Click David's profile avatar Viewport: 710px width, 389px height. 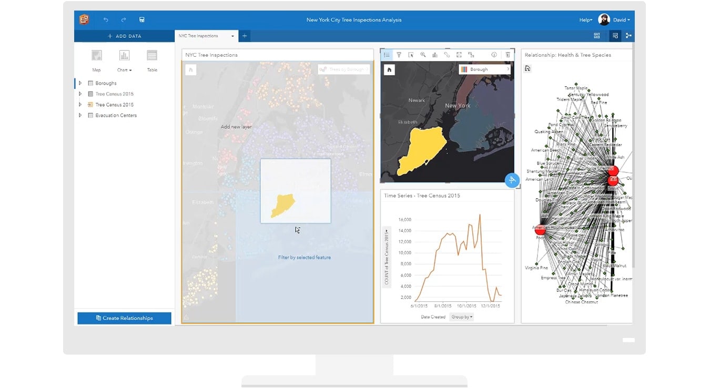point(604,19)
